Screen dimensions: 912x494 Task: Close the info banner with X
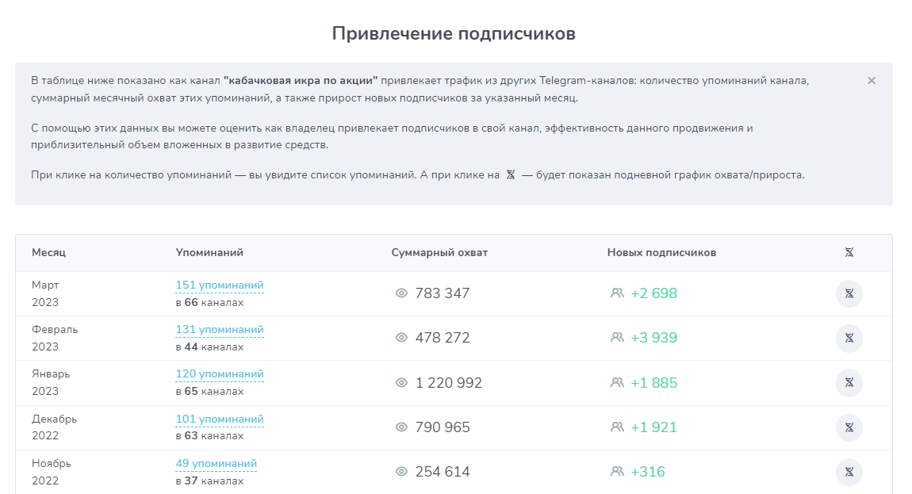click(871, 81)
